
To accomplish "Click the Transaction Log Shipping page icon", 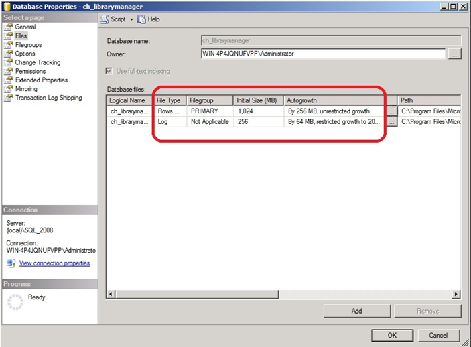I will (x=9, y=98).
